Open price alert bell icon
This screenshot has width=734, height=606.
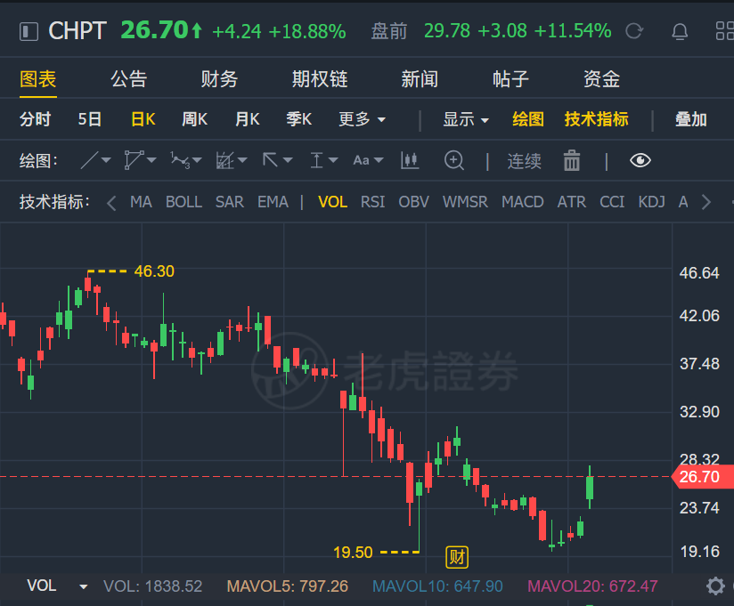(x=680, y=31)
